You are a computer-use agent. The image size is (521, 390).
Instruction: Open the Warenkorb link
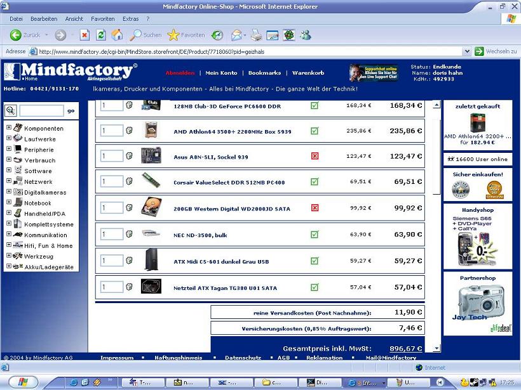308,73
